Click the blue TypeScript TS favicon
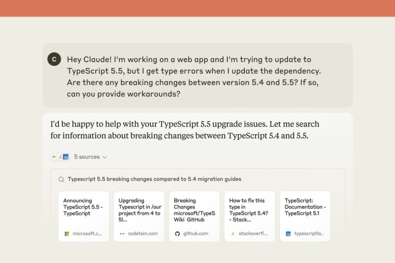The height and width of the screenshot is (263, 395). coord(288,234)
